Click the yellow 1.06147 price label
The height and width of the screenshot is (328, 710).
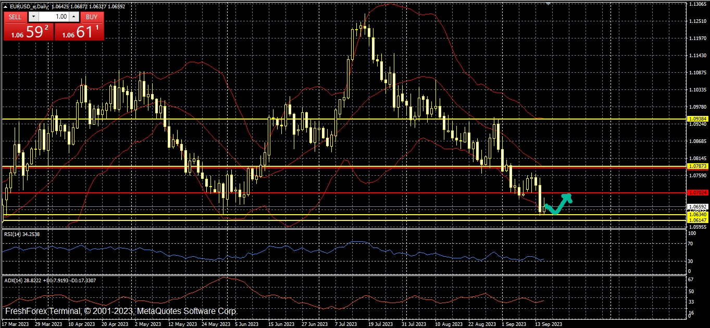(697, 220)
